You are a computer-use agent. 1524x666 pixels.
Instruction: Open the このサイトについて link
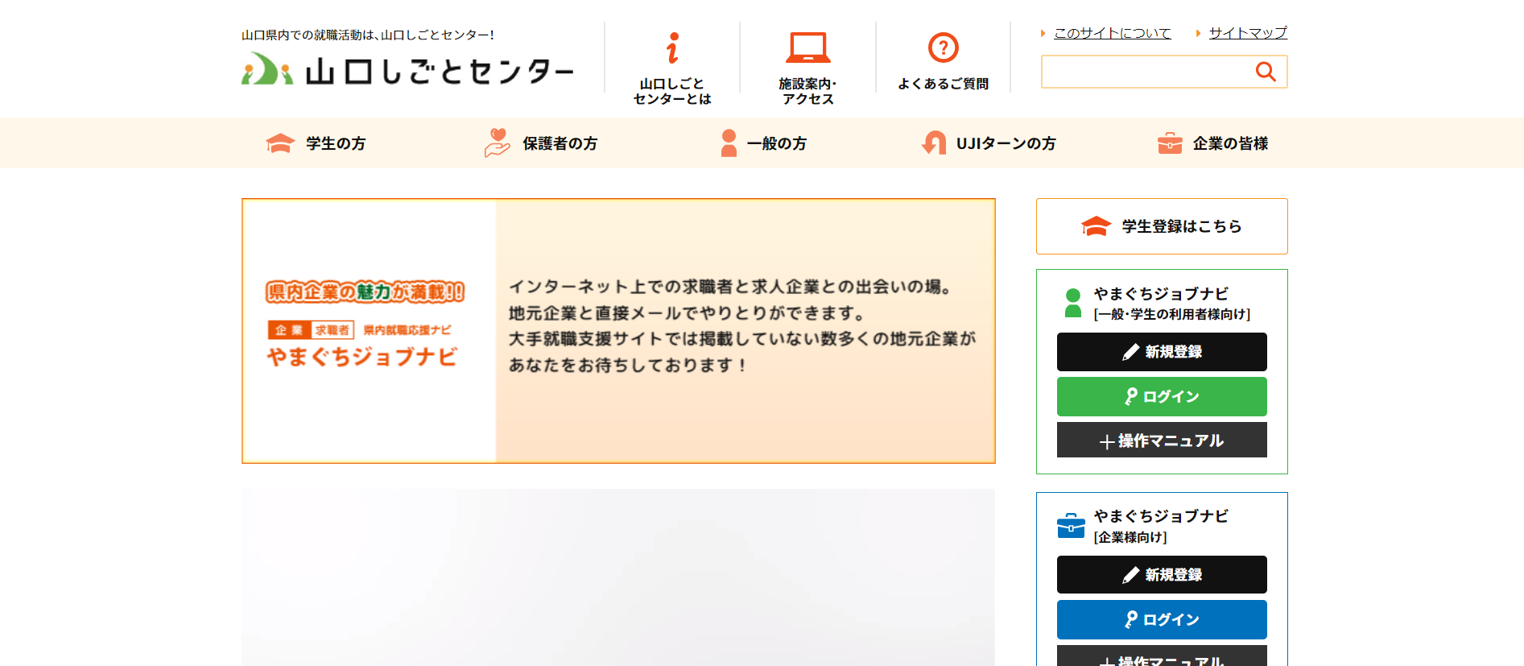point(1112,33)
